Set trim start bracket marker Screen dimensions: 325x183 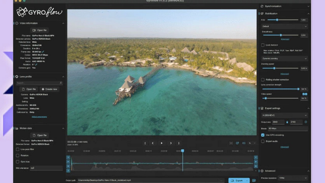[145, 143]
